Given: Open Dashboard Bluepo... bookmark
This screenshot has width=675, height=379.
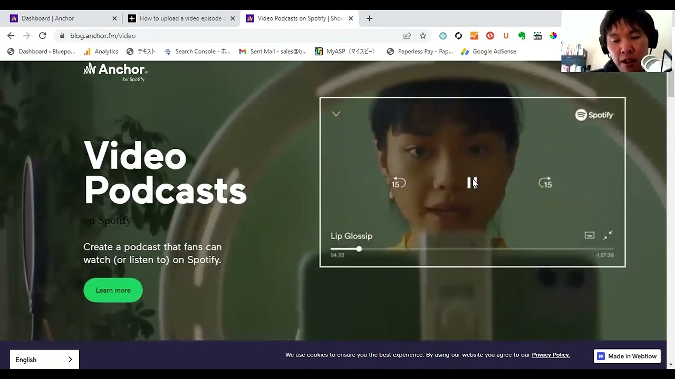Looking at the screenshot, I should coord(41,52).
